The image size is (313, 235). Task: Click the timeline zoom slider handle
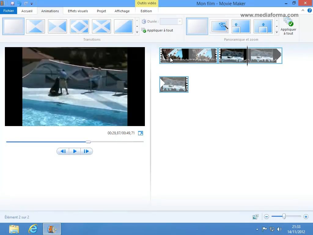pyautogui.click(x=284, y=217)
